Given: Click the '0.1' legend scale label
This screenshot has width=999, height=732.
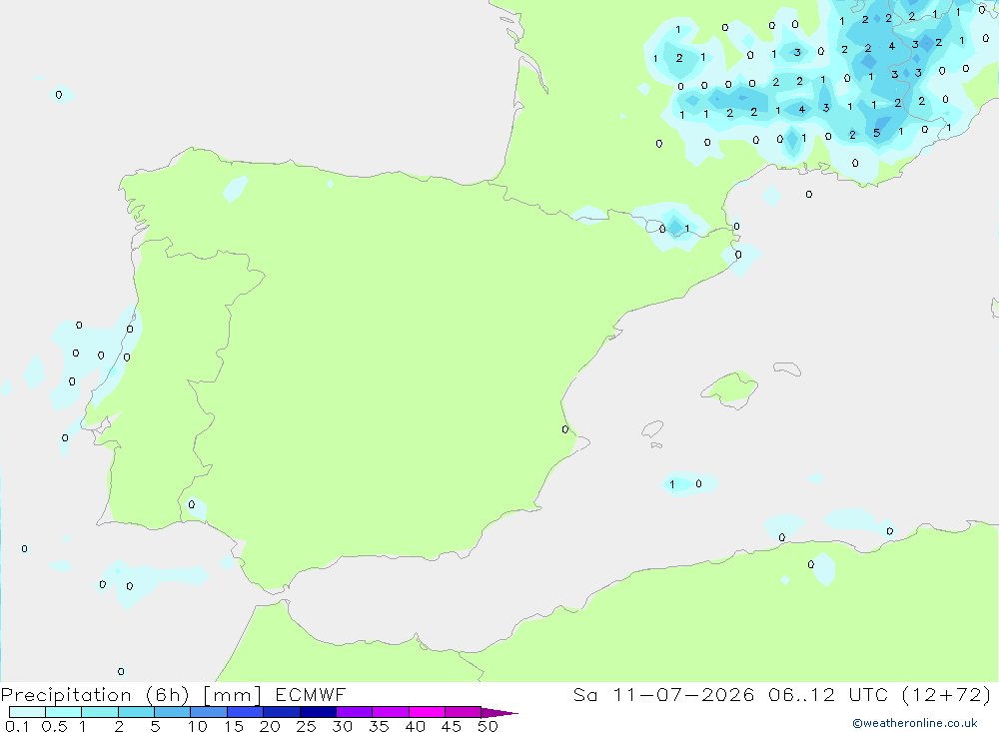Looking at the screenshot, I should (x=17, y=726).
